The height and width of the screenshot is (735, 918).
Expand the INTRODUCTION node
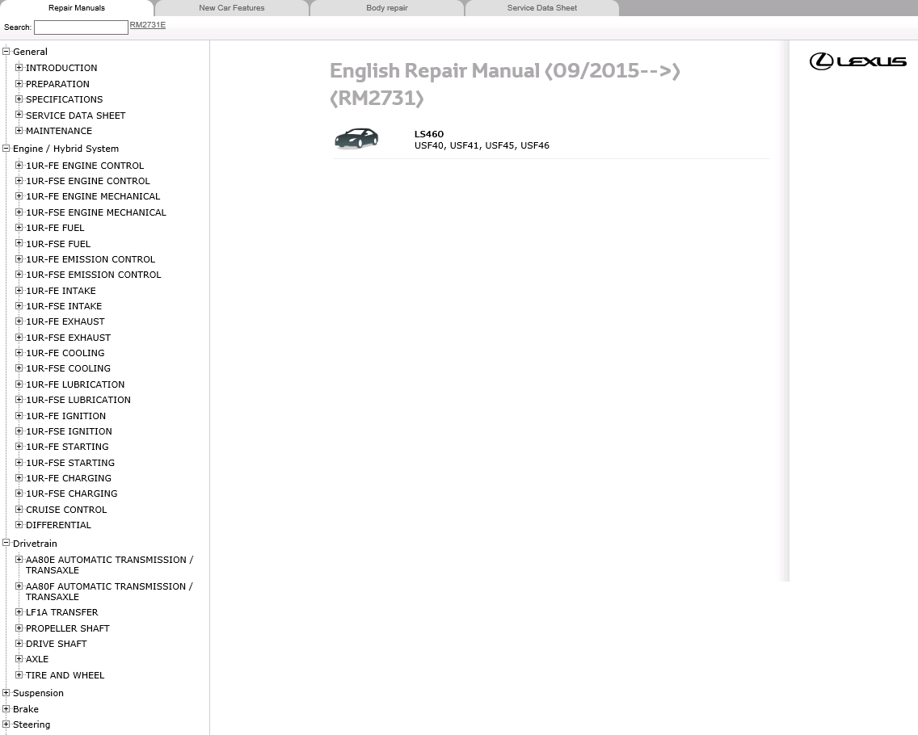click(x=19, y=68)
